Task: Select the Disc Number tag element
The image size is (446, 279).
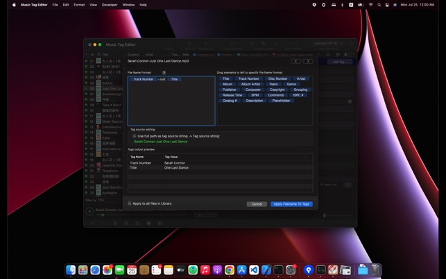Action: pyautogui.click(x=277, y=78)
